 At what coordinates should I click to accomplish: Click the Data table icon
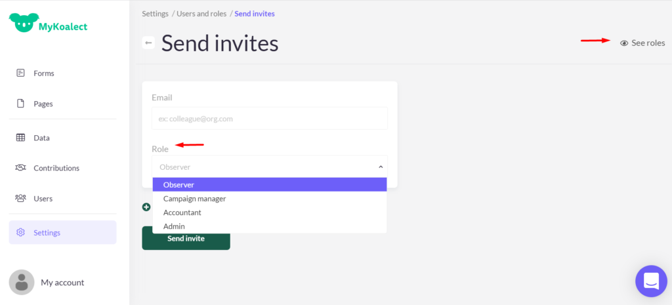20,138
